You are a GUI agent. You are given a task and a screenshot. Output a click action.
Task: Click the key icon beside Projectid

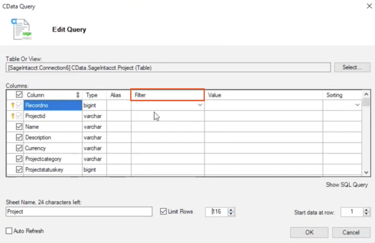13,116
